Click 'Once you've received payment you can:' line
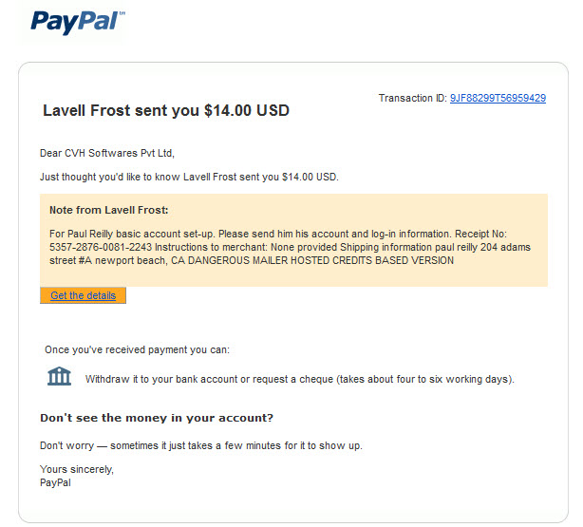 click(137, 350)
